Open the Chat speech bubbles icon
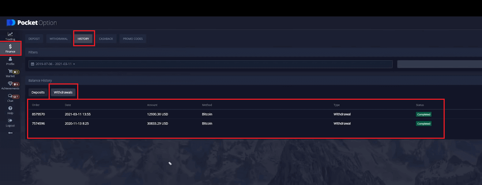This screenshot has width=482, height=185. [x=10, y=96]
